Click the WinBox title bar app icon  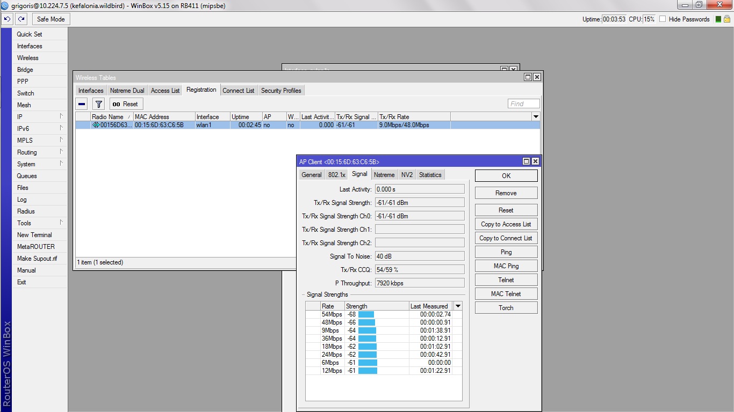(5, 5)
